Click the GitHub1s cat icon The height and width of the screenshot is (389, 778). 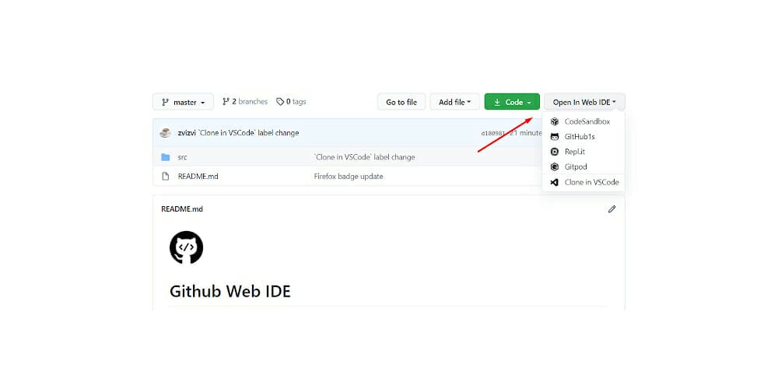tap(555, 136)
